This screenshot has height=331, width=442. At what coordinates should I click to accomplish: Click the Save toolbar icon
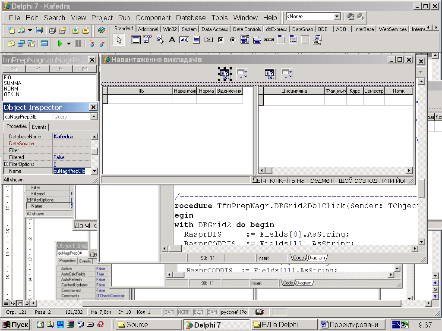point(39,30)
